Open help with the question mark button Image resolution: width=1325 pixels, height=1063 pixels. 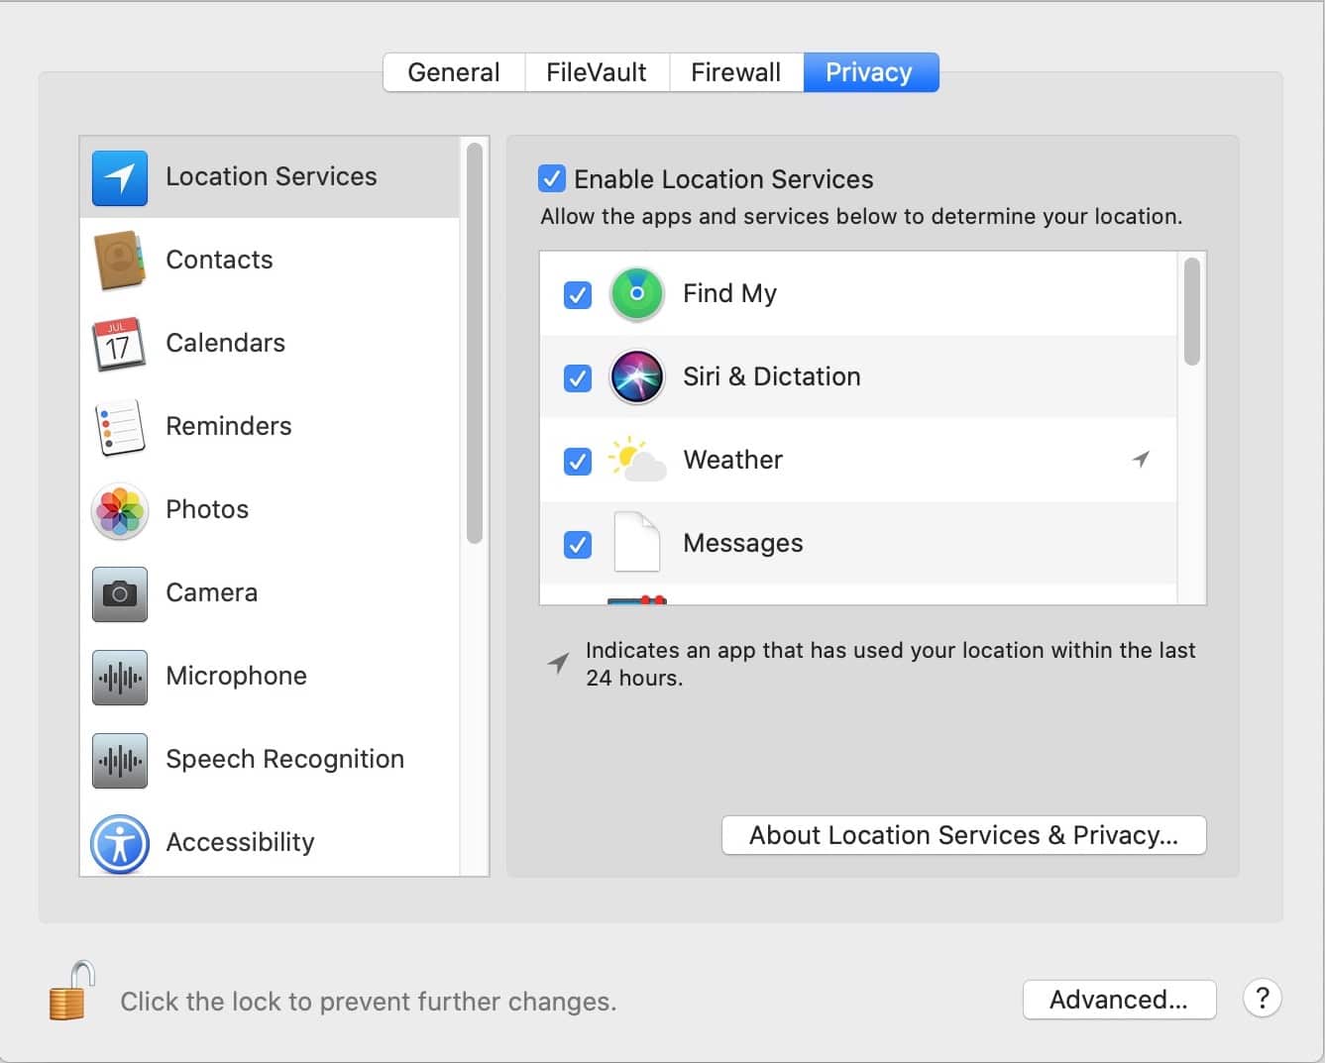1263,999
